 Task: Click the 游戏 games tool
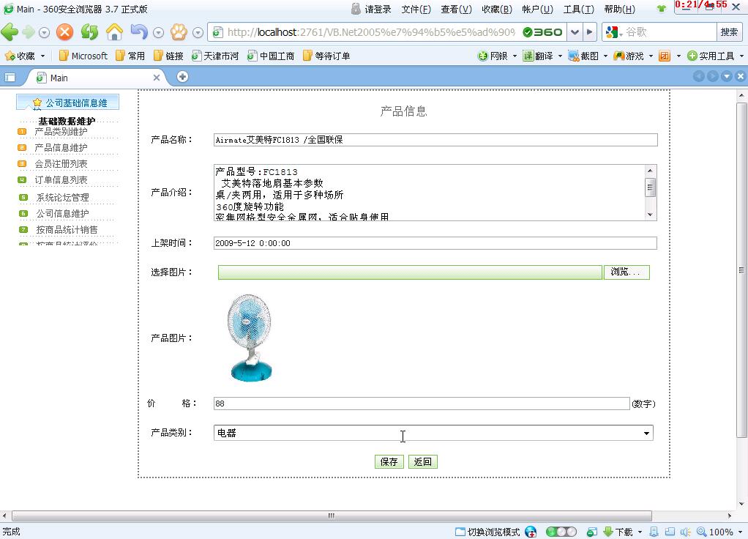(628, 56)
